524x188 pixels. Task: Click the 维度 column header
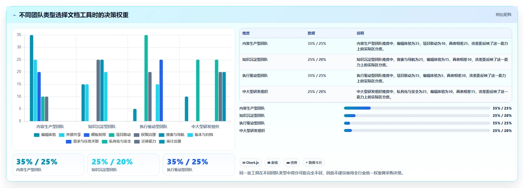click(x=246, y=33)
